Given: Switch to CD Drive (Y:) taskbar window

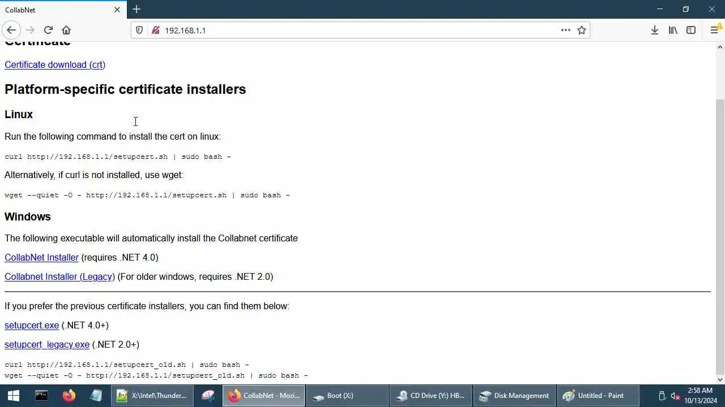Looking at the screenshot, I should (431, 396).
